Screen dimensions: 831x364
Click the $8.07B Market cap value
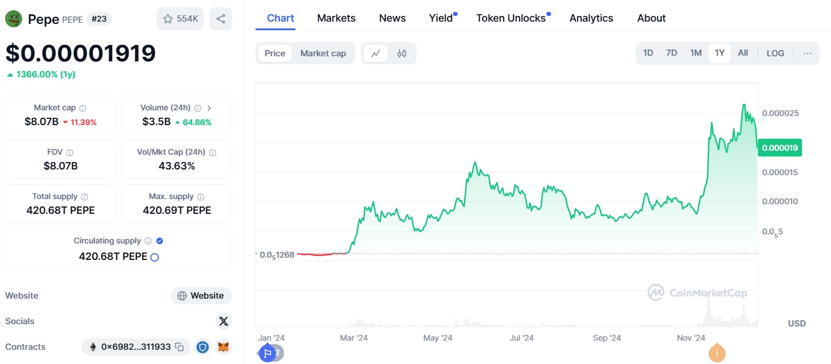coord(42,122)
